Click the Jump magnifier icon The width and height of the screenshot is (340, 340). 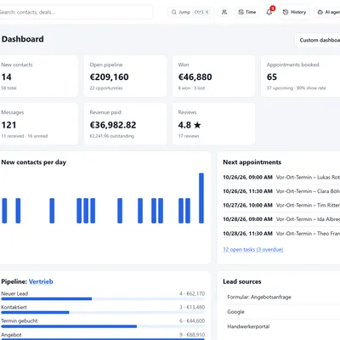click(x=174, y=12)
